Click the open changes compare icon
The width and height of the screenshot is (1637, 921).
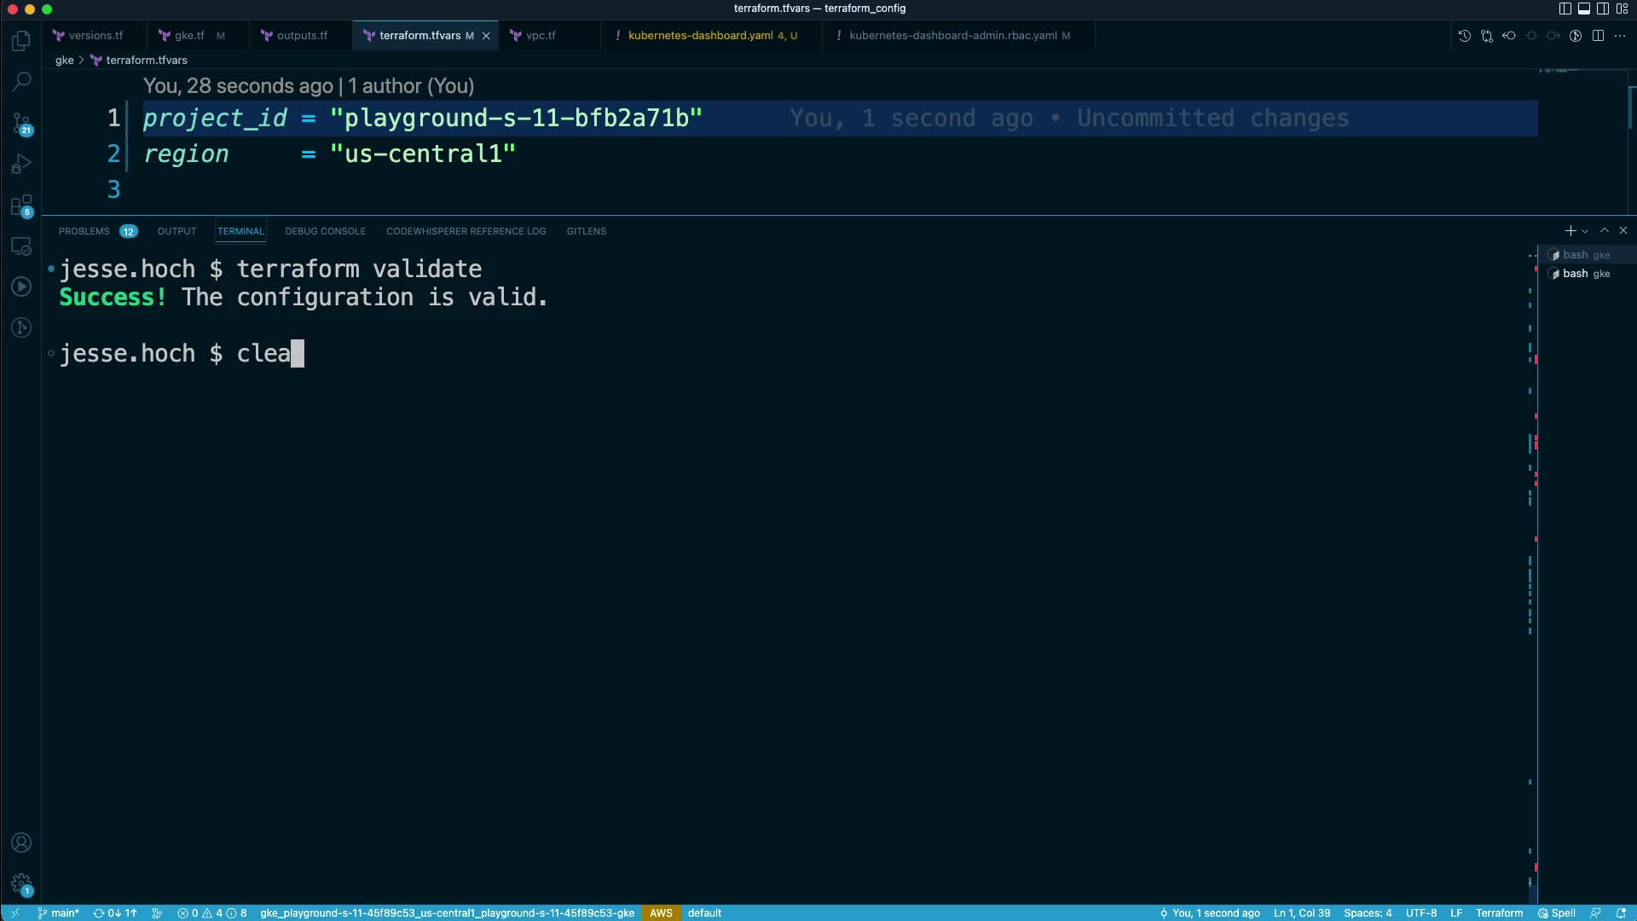(1487, 36)
